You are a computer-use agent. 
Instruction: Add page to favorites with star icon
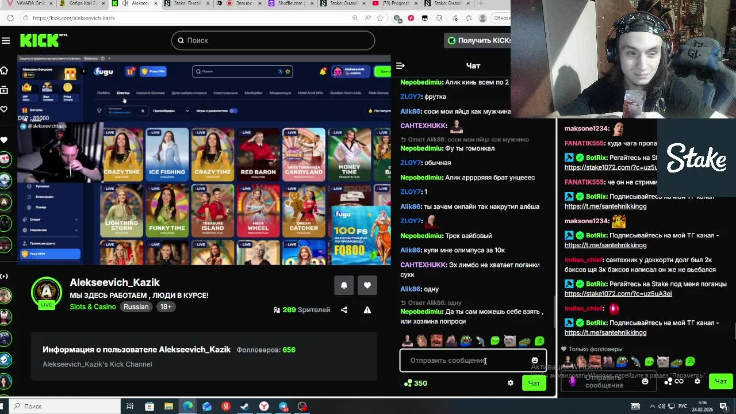pyautogui.click(x=380, y=18)
